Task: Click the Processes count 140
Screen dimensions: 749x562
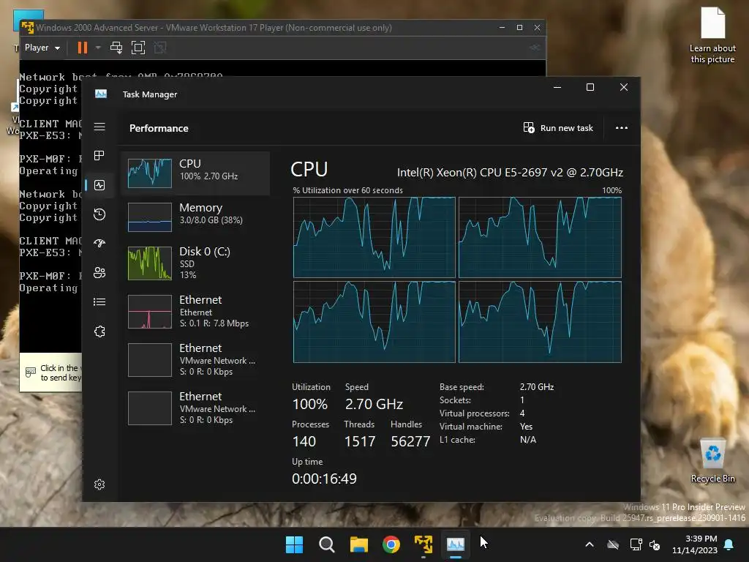Action: point(304,441)
